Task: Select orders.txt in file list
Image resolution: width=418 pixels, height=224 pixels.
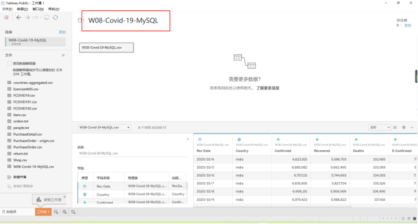Action: 21,121
